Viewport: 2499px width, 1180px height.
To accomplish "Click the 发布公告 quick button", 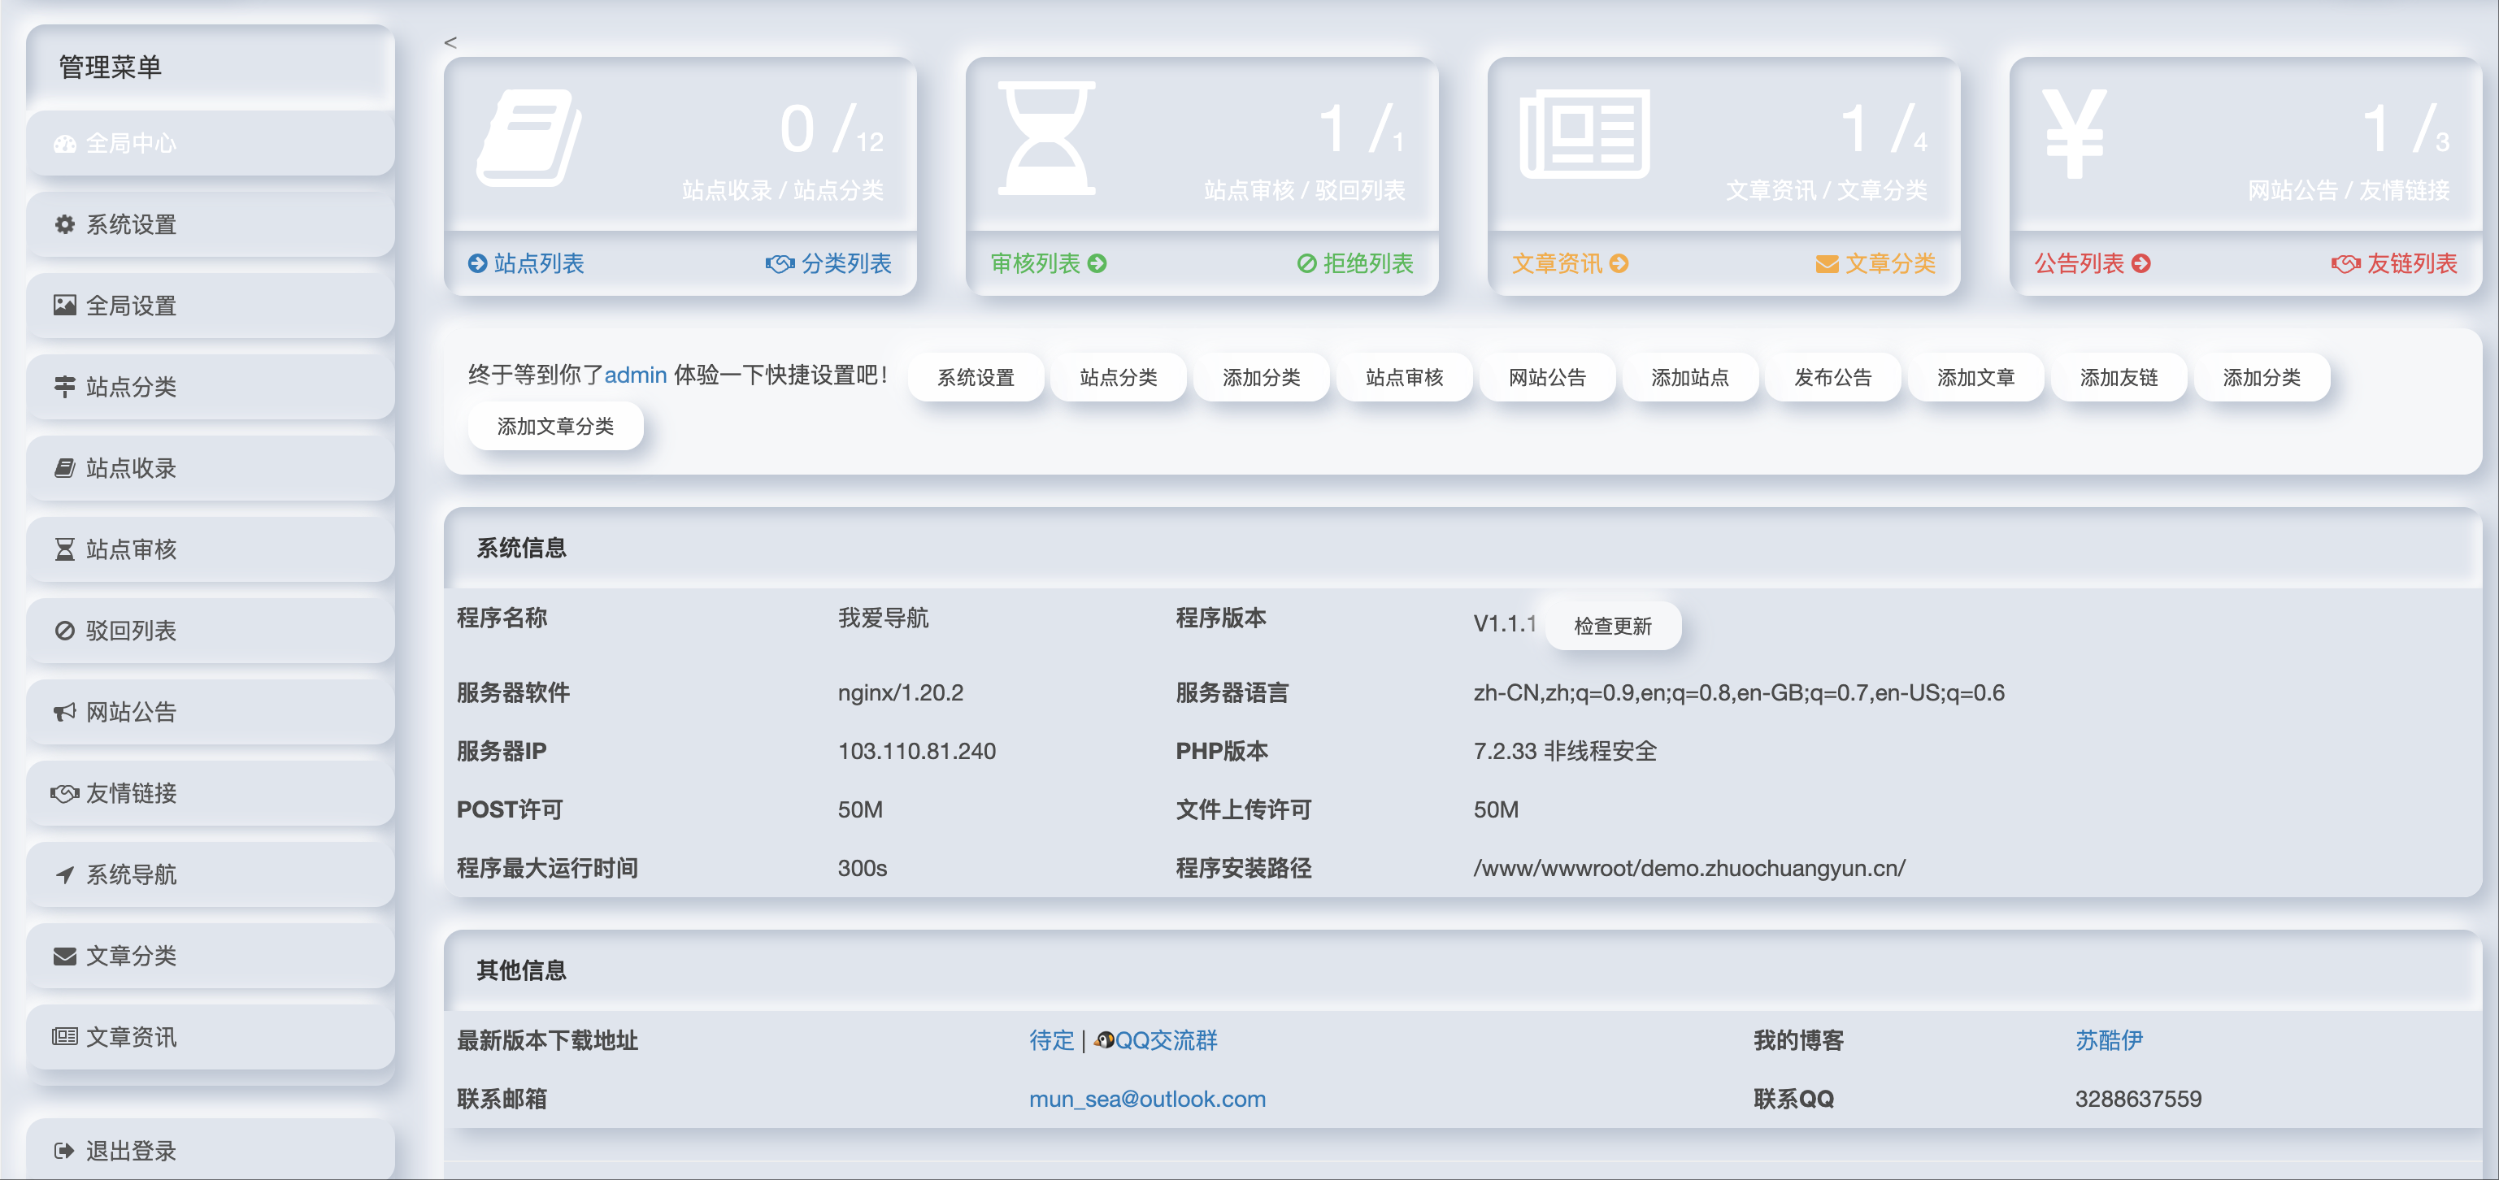I will tap(1832, 378).
